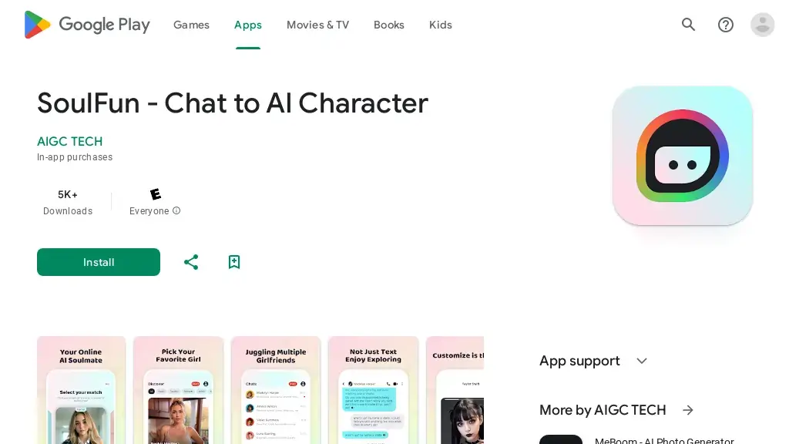Select the Books tab
This screenshot has width=789, height=444.
tap(388, 25)
